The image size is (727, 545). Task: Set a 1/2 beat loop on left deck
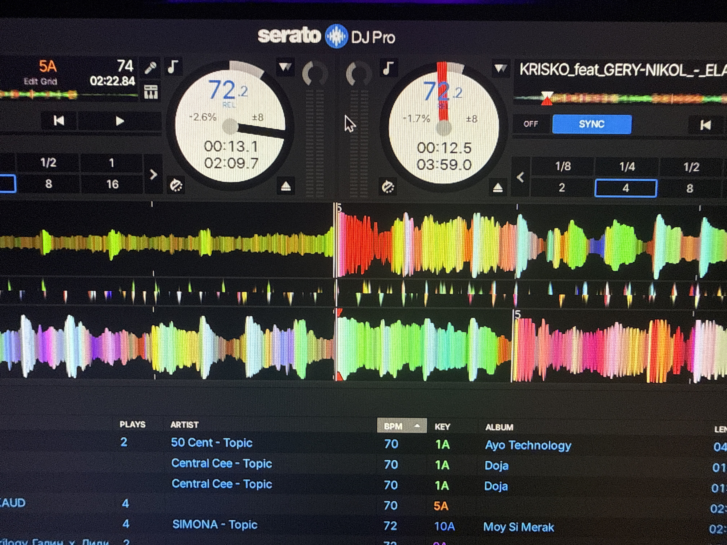[x=48, y=162]
